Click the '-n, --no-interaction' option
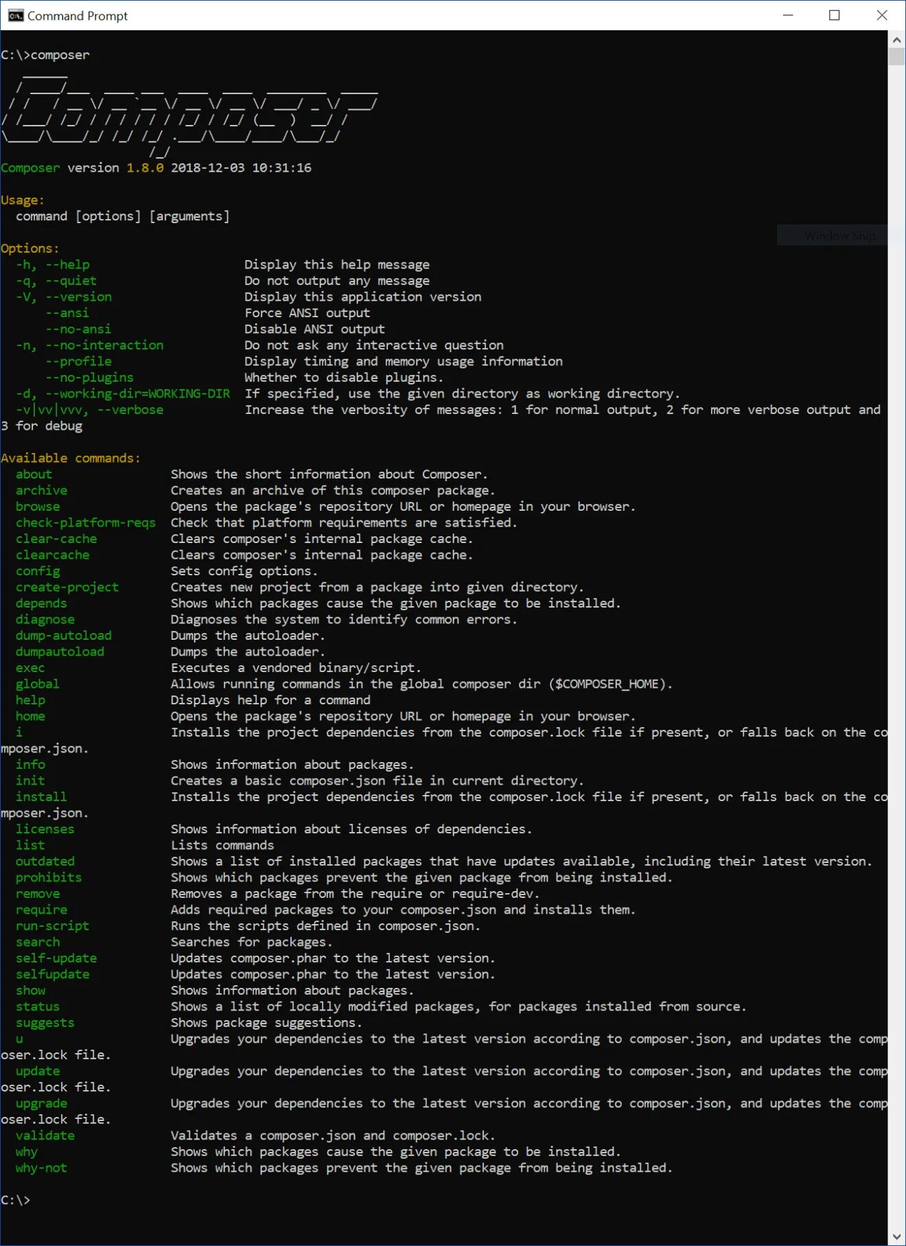This screenshot has width=906, height=1246. [90, 345]
